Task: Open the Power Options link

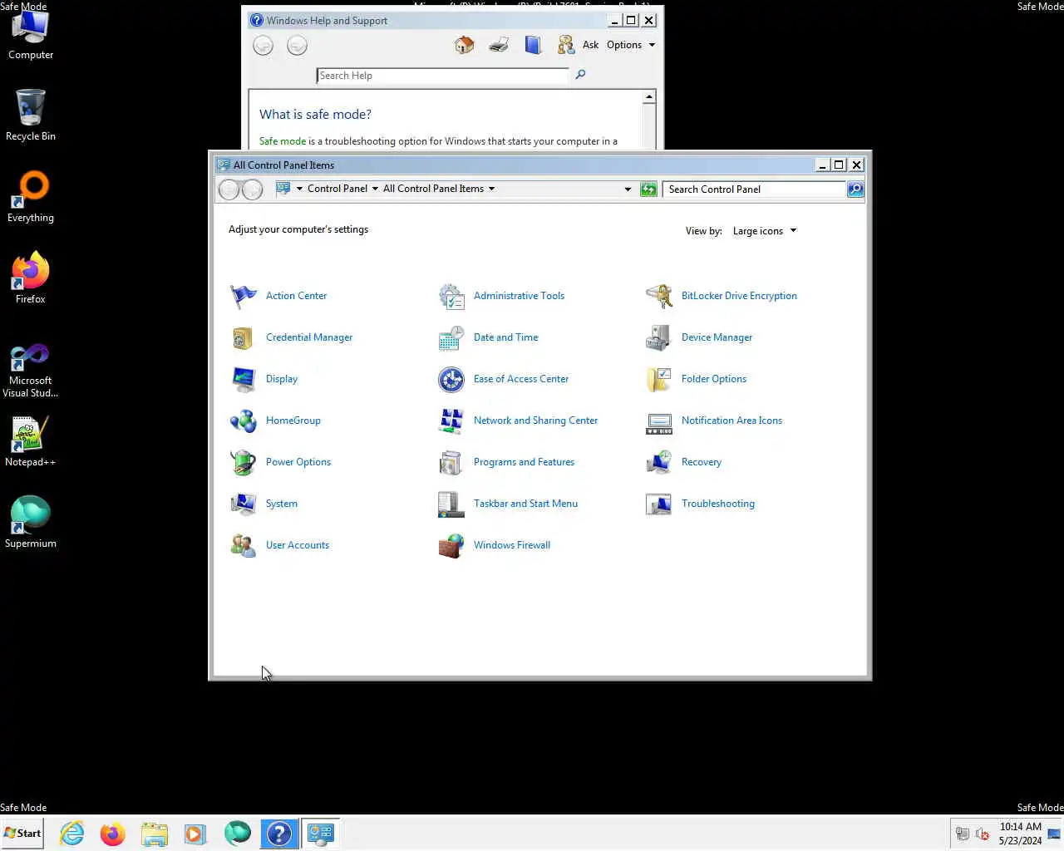Action: click(x=298, y=462)
